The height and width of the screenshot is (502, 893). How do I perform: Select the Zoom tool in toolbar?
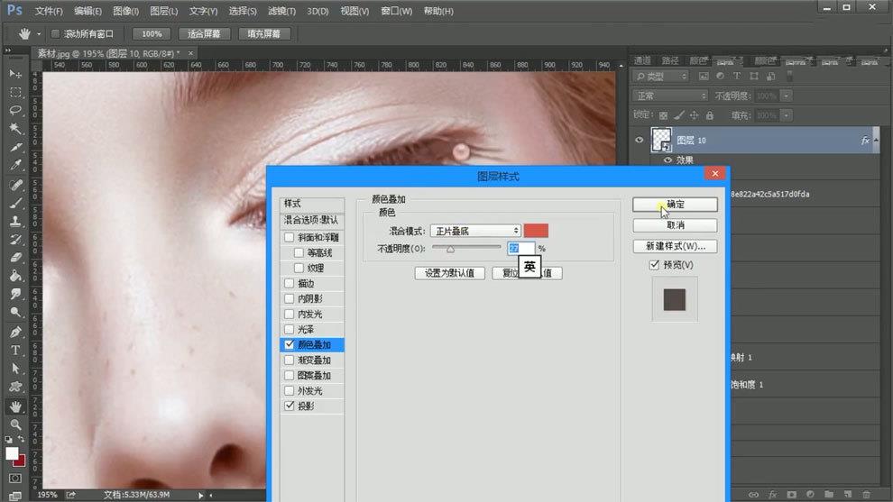(15, 424)
